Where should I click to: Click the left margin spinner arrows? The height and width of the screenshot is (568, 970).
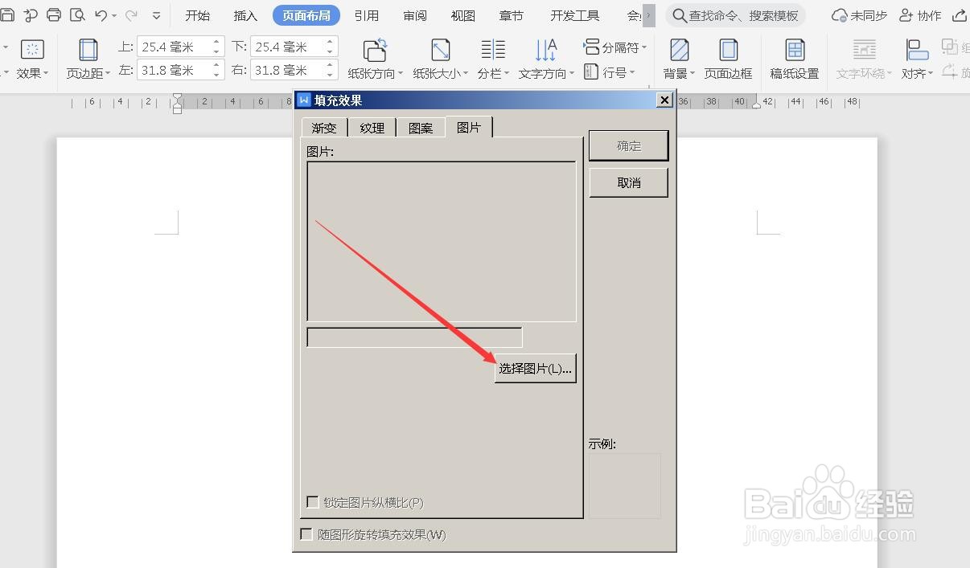tap(216, 70)
